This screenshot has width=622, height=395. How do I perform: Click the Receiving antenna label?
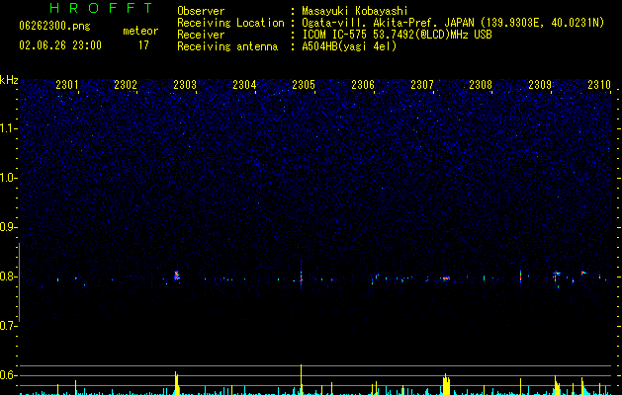click(227, 46)
